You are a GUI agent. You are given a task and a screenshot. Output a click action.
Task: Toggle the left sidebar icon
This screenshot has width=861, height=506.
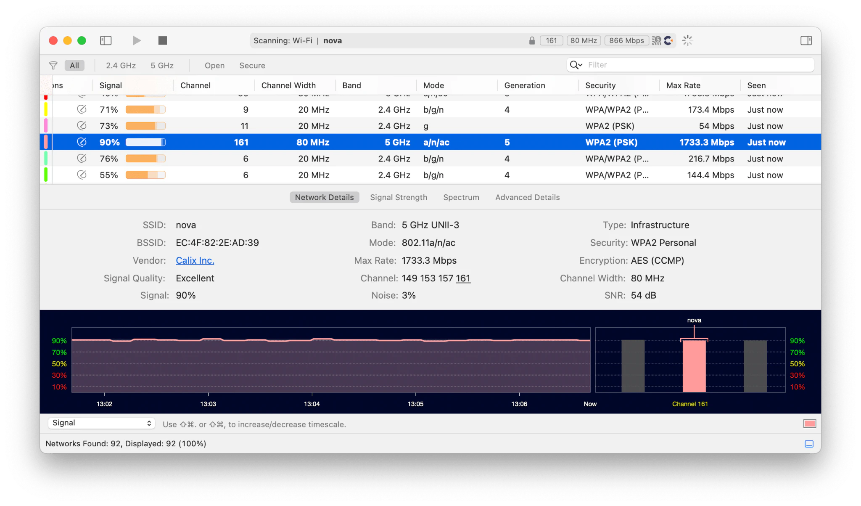tap(106, 40)
